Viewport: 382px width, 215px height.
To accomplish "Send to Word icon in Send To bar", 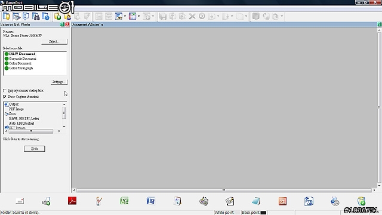I will pyautogui.click(x=151, y=201).
